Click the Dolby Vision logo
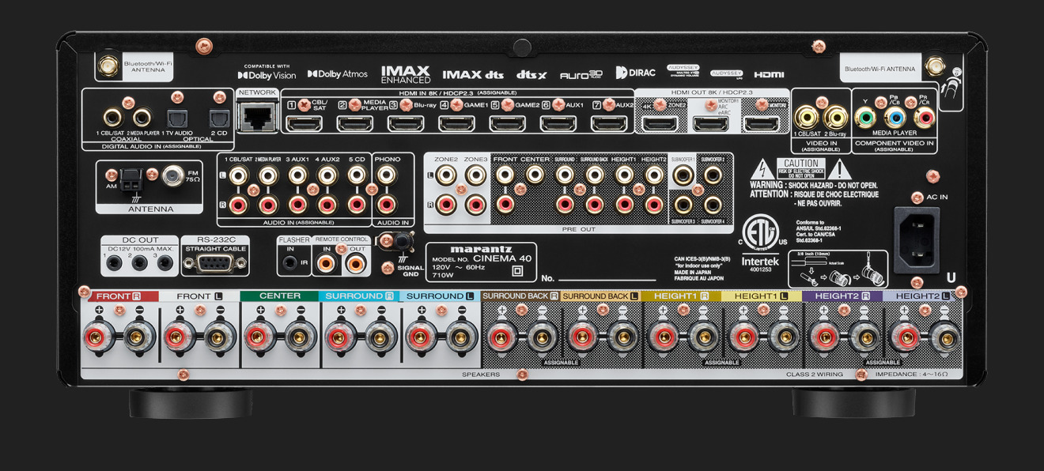1044x471 pixels. 267,74
